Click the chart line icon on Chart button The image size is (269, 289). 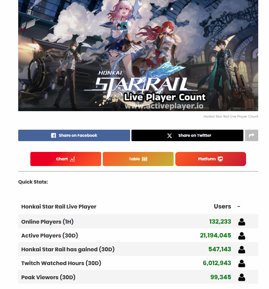click(x=72, y=159)
